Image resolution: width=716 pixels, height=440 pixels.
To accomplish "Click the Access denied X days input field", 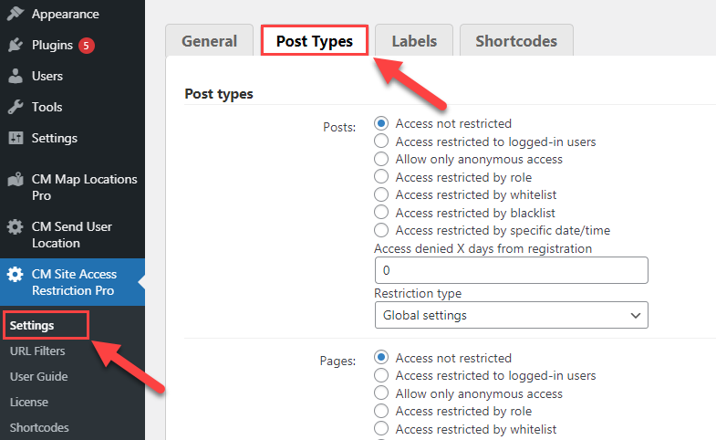I will pos(511,270).
